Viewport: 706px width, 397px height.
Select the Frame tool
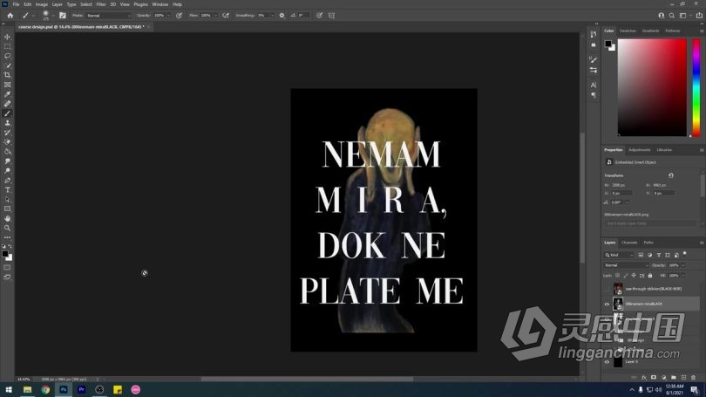pos(7,85)
